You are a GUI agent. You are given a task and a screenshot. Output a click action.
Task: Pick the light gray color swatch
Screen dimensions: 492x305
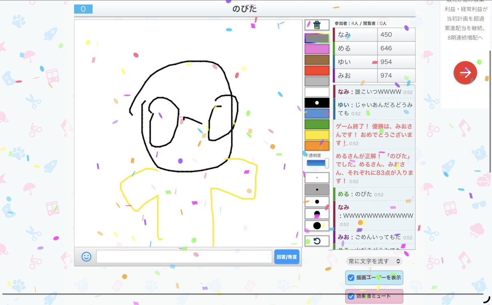(317, 81)
